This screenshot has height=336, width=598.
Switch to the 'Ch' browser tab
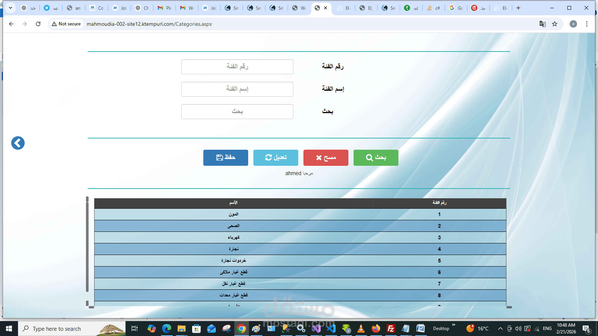[142, 8]
